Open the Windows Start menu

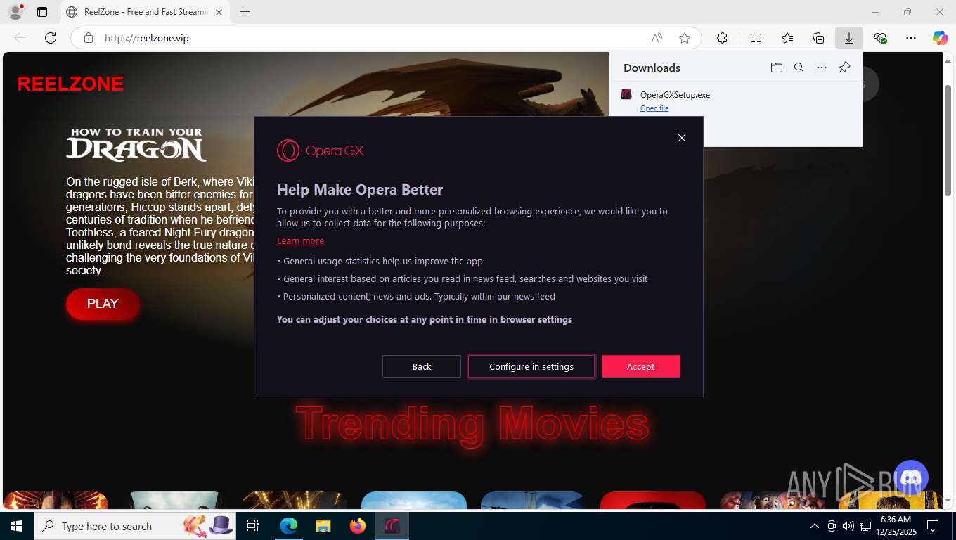(17, 526)
